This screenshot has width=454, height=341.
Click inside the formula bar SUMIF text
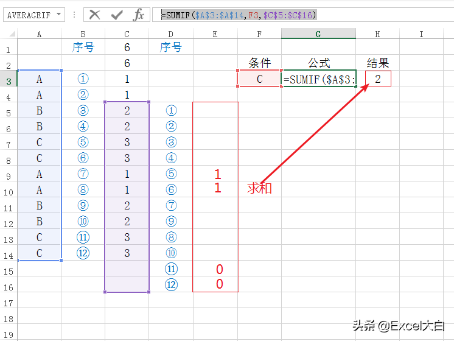coord(239,15)
